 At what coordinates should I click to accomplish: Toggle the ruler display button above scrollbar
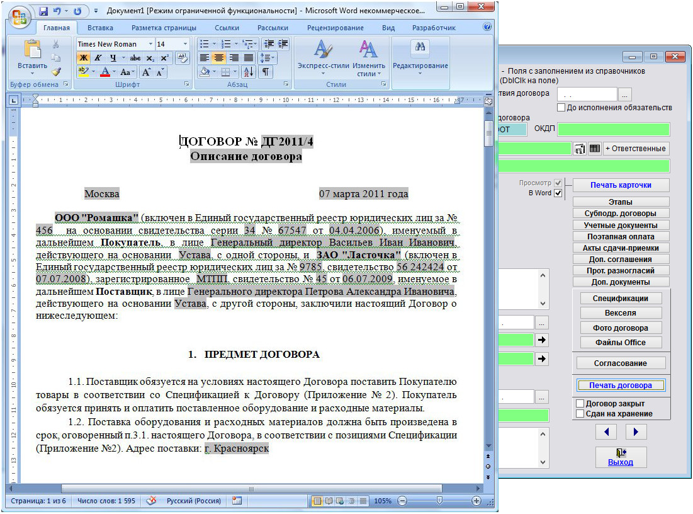click(488, 101)
